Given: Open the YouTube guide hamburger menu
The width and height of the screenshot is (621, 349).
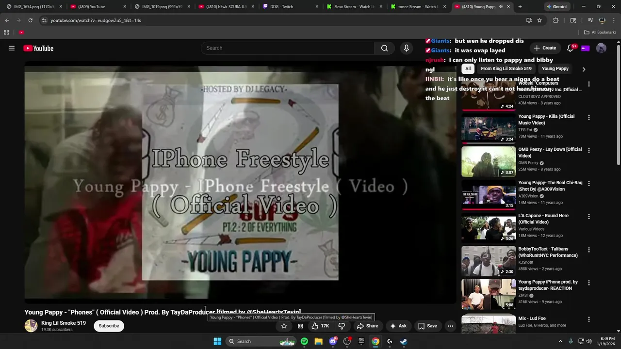Looking at the screenshot, I should (12, 48).
